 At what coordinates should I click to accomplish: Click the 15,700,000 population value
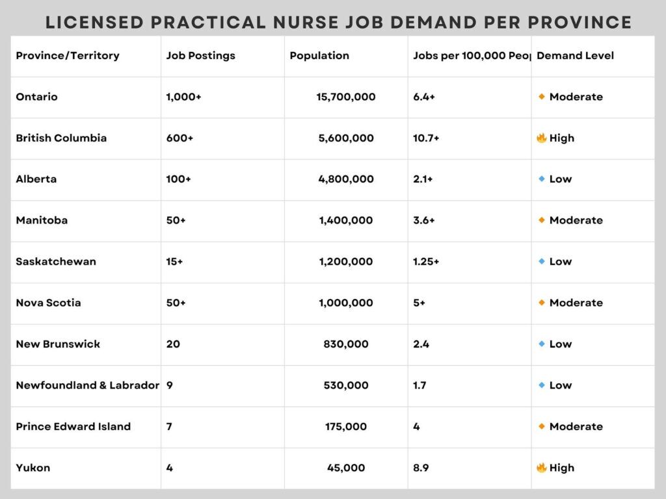(346, 97)
